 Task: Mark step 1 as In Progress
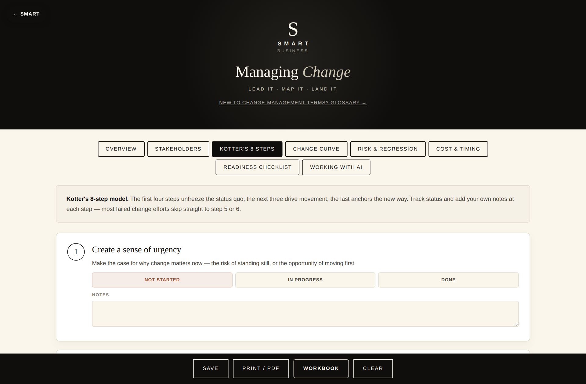[305, 280]
